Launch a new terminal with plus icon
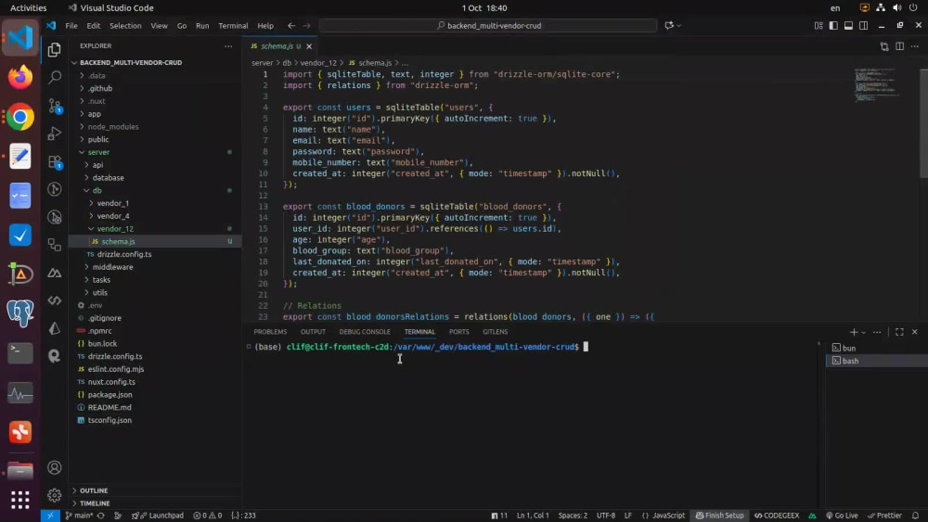 (x=854, y=332)
